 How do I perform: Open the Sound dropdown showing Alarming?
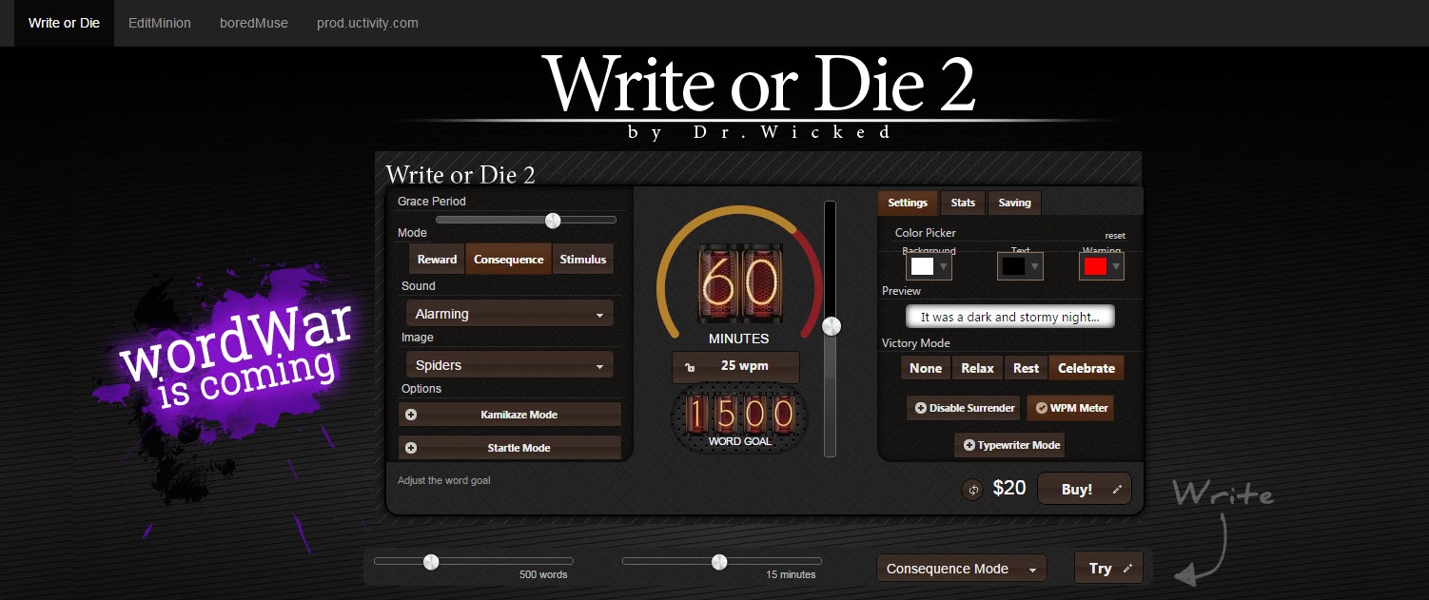(509, 314)
